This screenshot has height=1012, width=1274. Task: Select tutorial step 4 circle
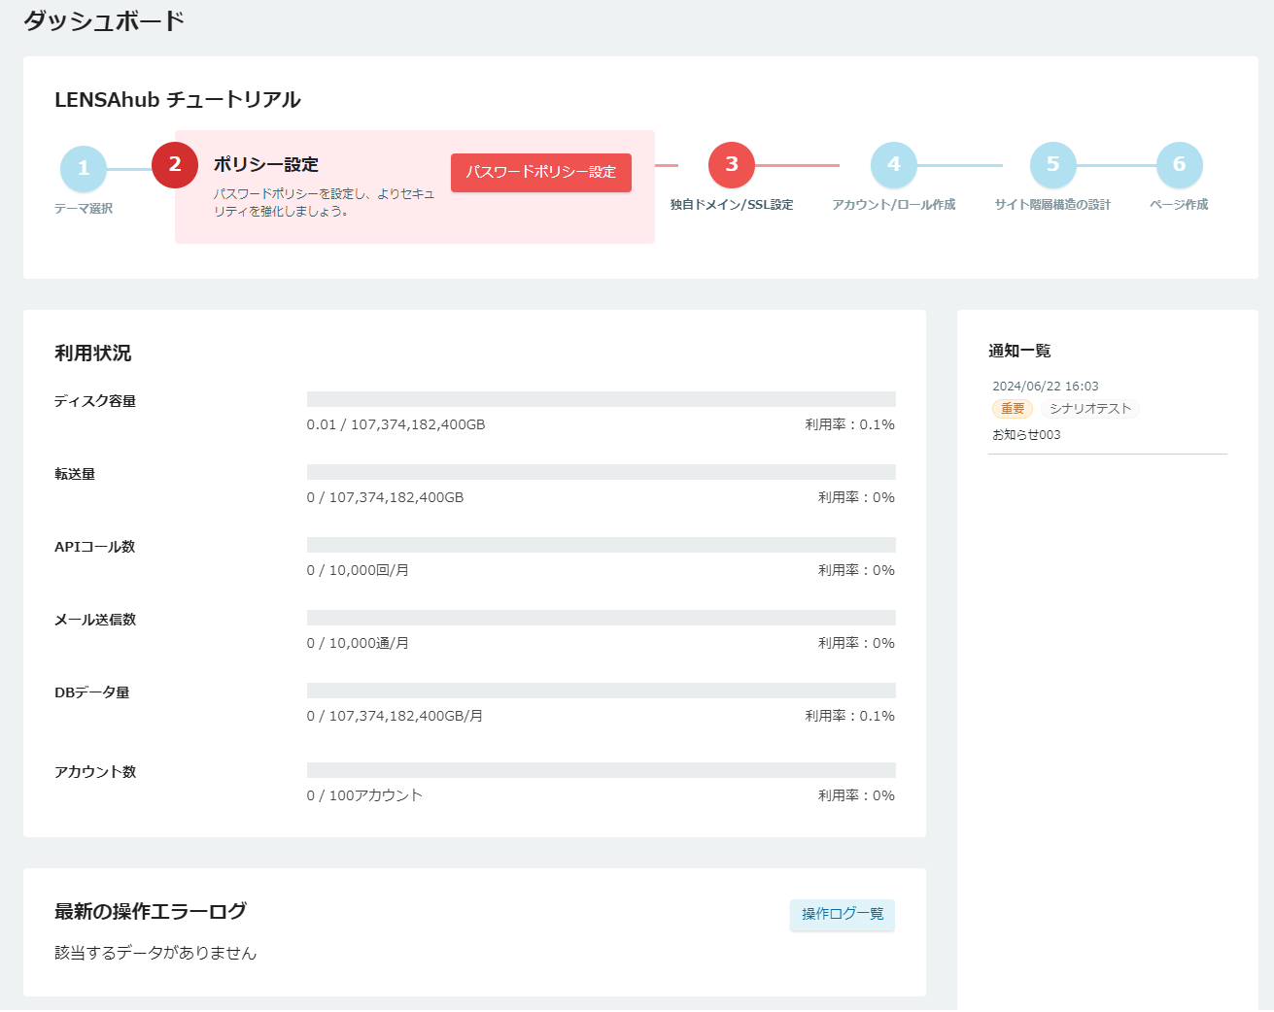pyautogui.click(x=894, y=165)
